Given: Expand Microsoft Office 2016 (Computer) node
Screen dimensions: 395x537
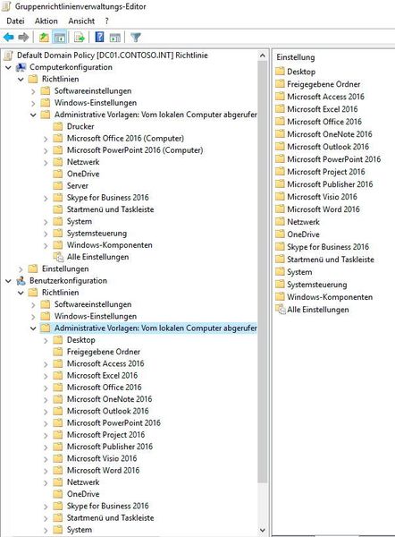Looking at the screenshot, I should point(46,139).
